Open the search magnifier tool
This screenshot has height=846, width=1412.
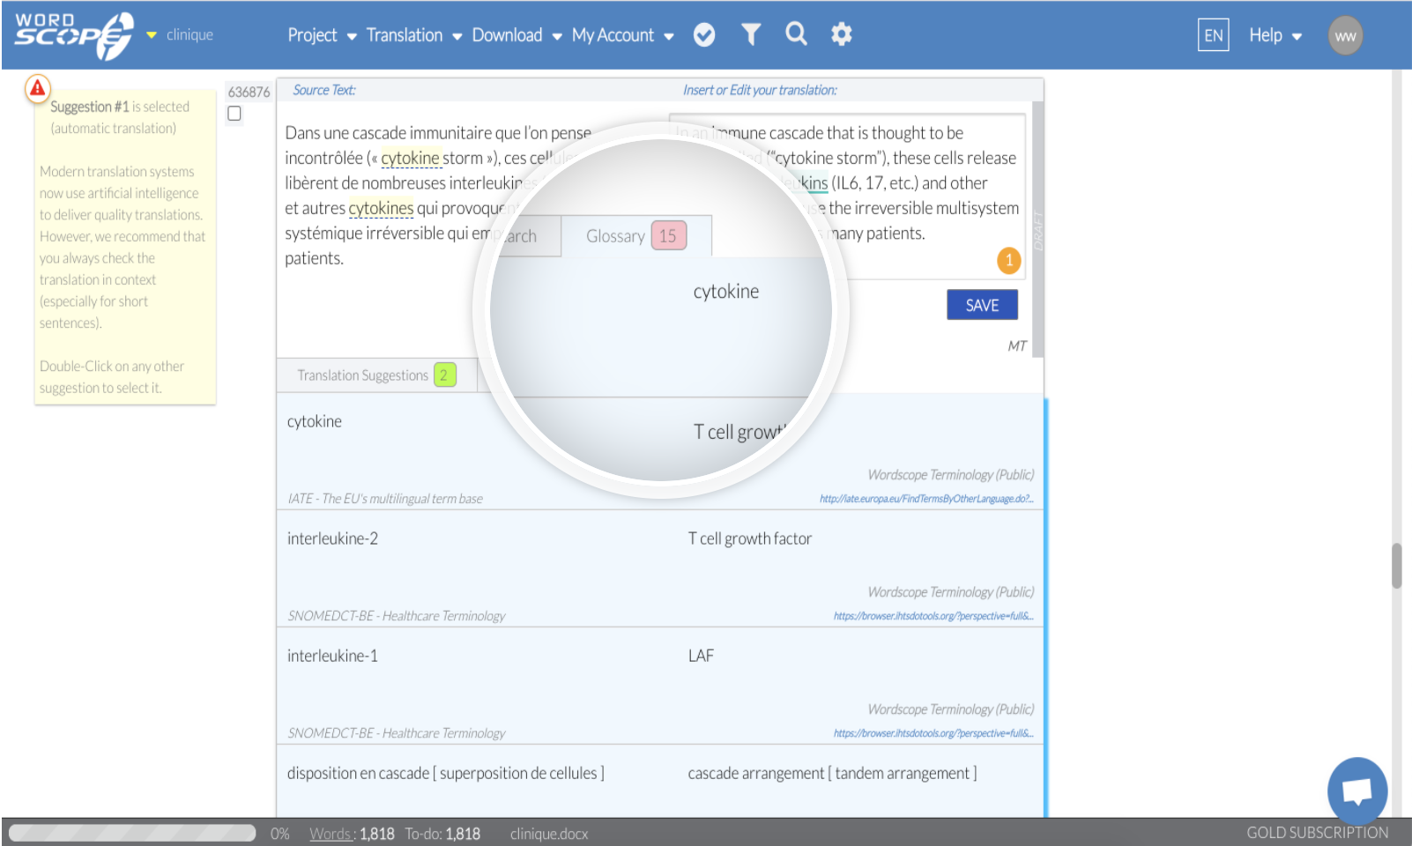pyautogui.click(x=796, y=34)
